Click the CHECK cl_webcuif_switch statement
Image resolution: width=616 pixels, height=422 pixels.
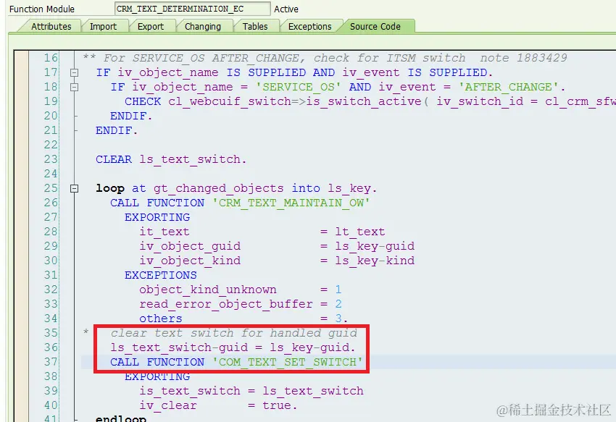370,101
